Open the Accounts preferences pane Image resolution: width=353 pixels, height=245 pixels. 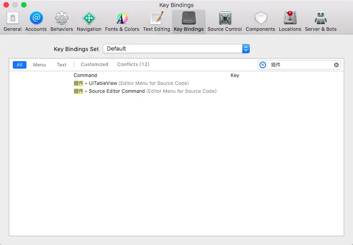pos(36,22)
